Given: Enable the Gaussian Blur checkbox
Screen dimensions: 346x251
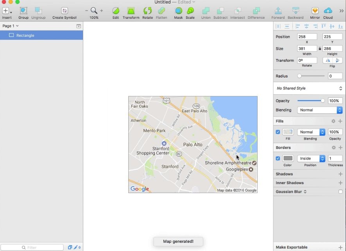Looking at the screenshot, I should point(341,192).
